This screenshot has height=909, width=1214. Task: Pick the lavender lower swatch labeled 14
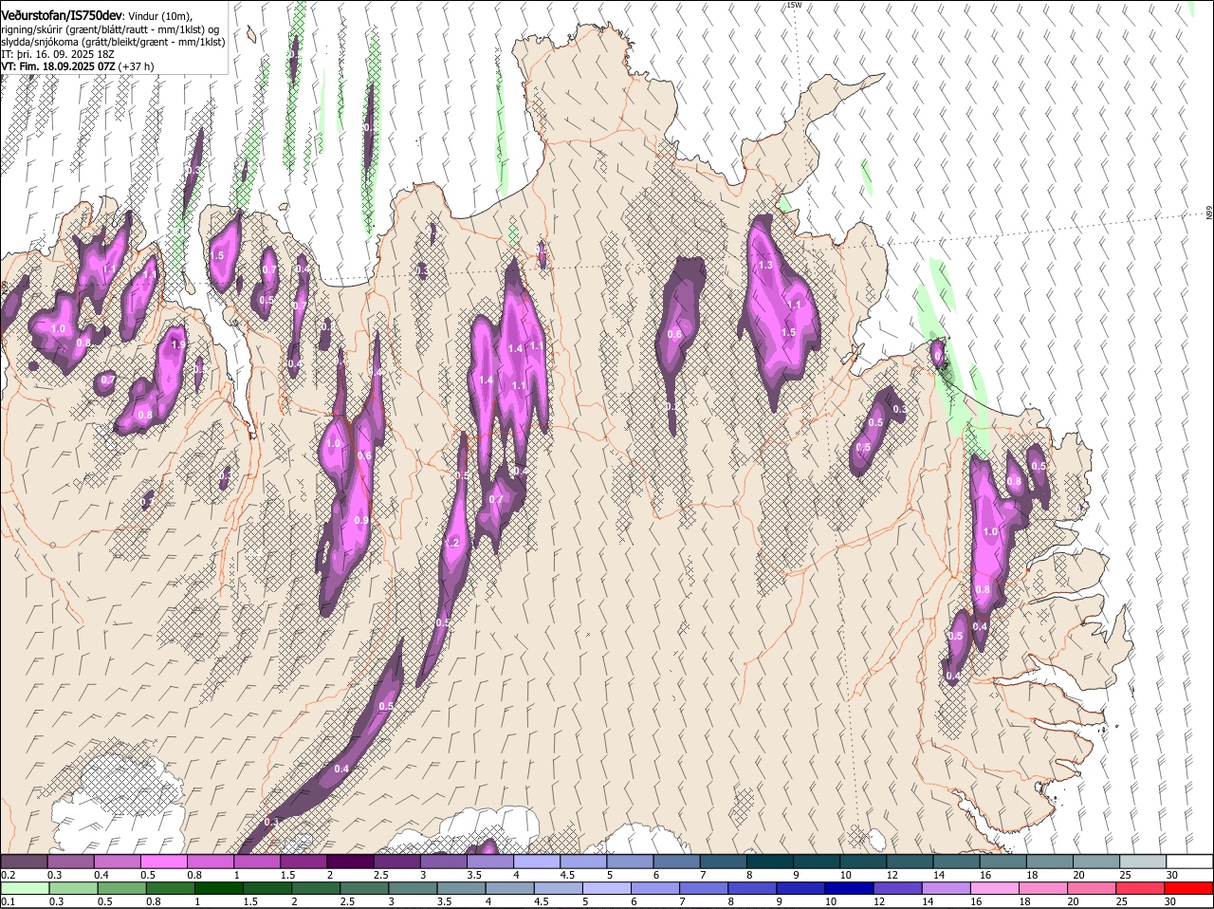pyautogui.click(x=945, y=888)
